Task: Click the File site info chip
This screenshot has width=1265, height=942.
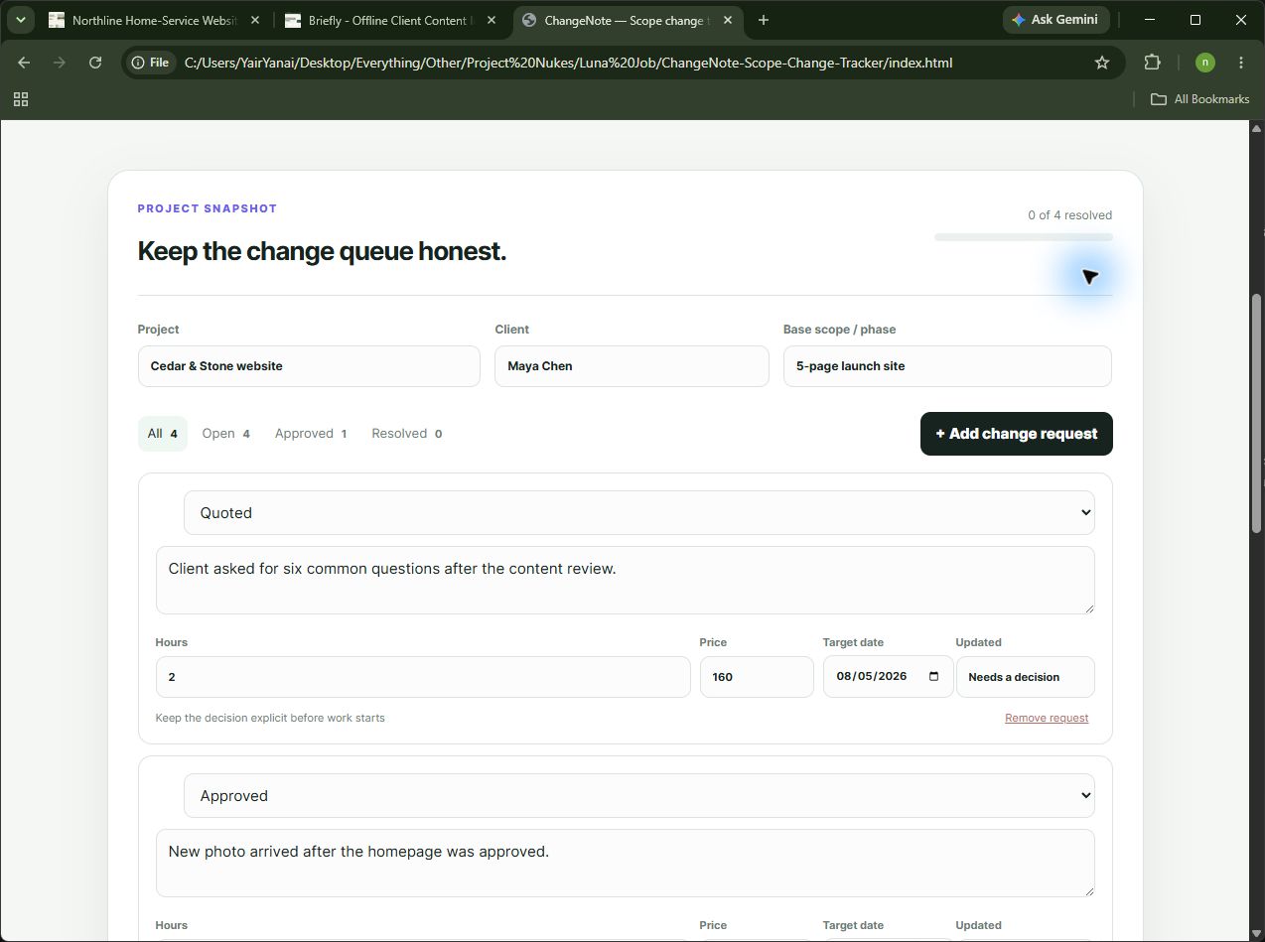Action: coord(150,63)
